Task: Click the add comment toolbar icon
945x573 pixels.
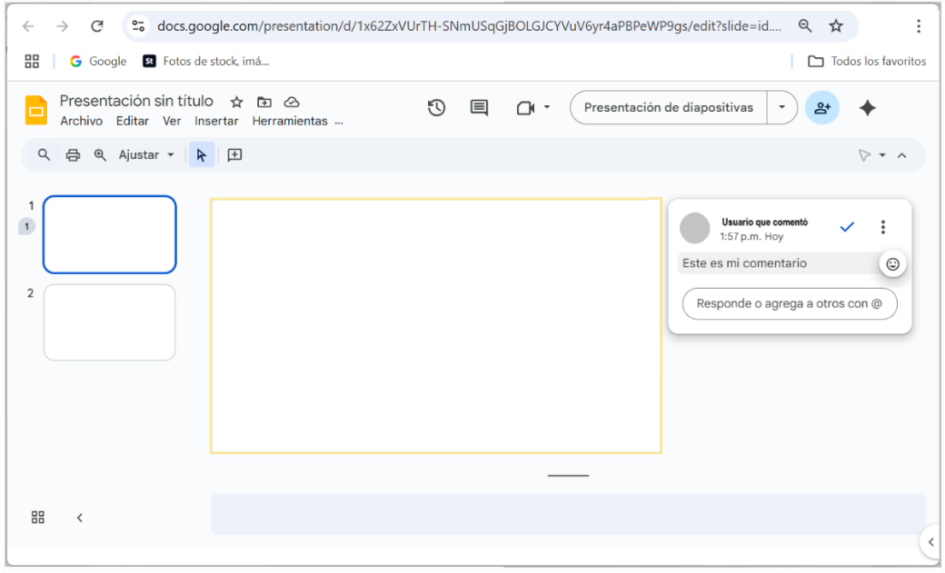Action: (234, 155)
